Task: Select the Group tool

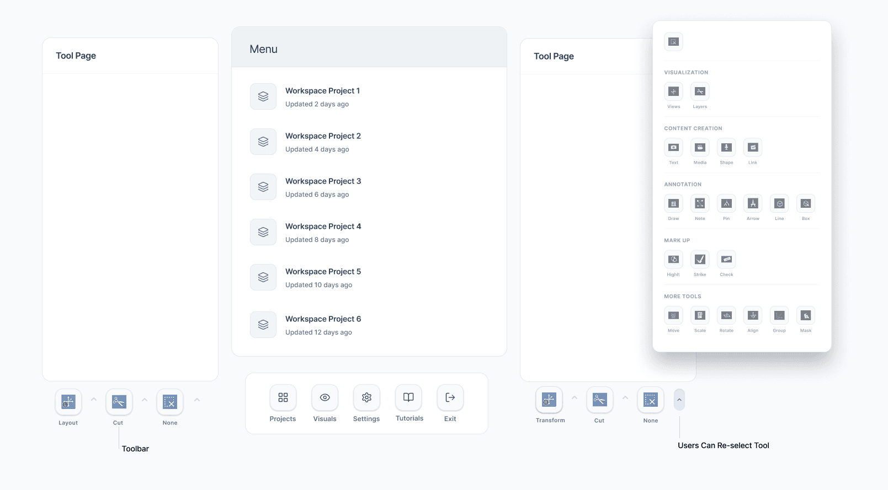Action: click(780, 315)
